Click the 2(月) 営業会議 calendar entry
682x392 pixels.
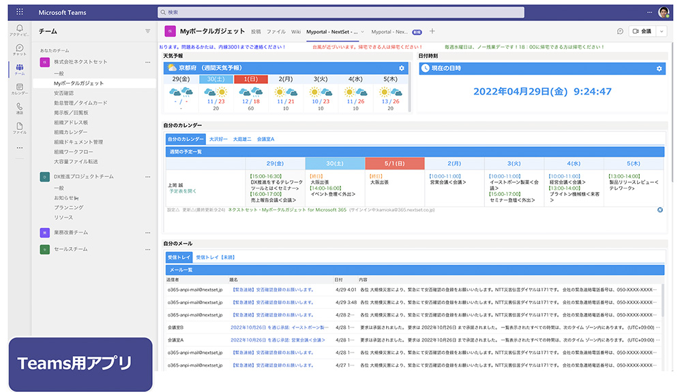tap(447, 179)
